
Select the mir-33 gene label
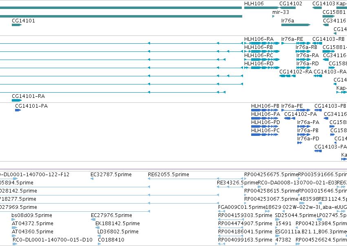pyautogui.click(x=281, y=12)
